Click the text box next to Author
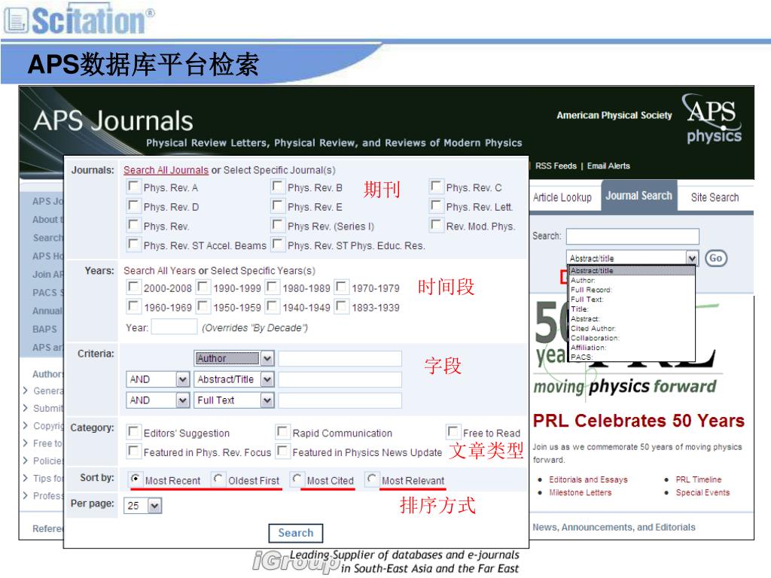 [x=340, y=358]
